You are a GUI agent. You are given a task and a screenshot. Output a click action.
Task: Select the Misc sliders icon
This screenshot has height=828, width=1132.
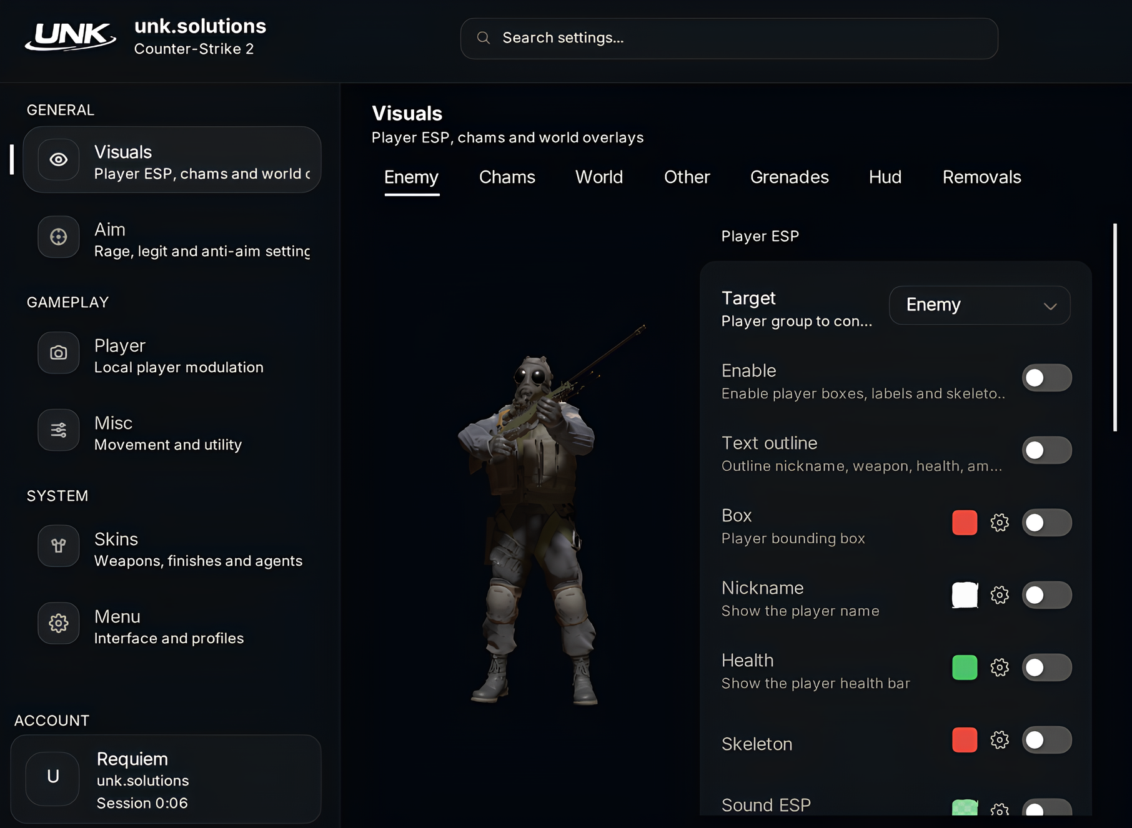[x=59, y=431]
